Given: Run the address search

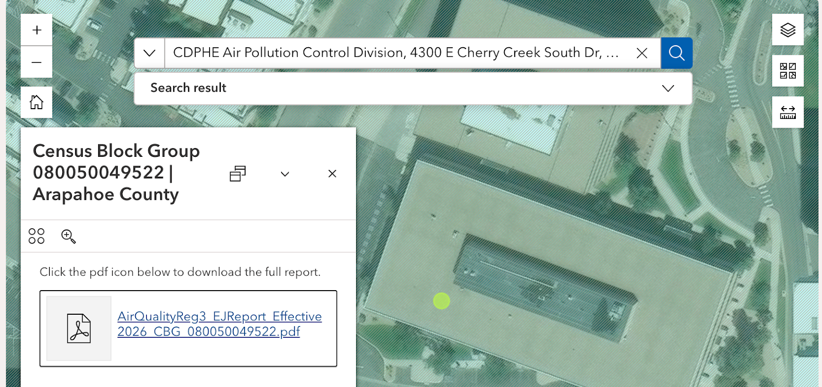Looking at the screenshot, I should (677, 53).
